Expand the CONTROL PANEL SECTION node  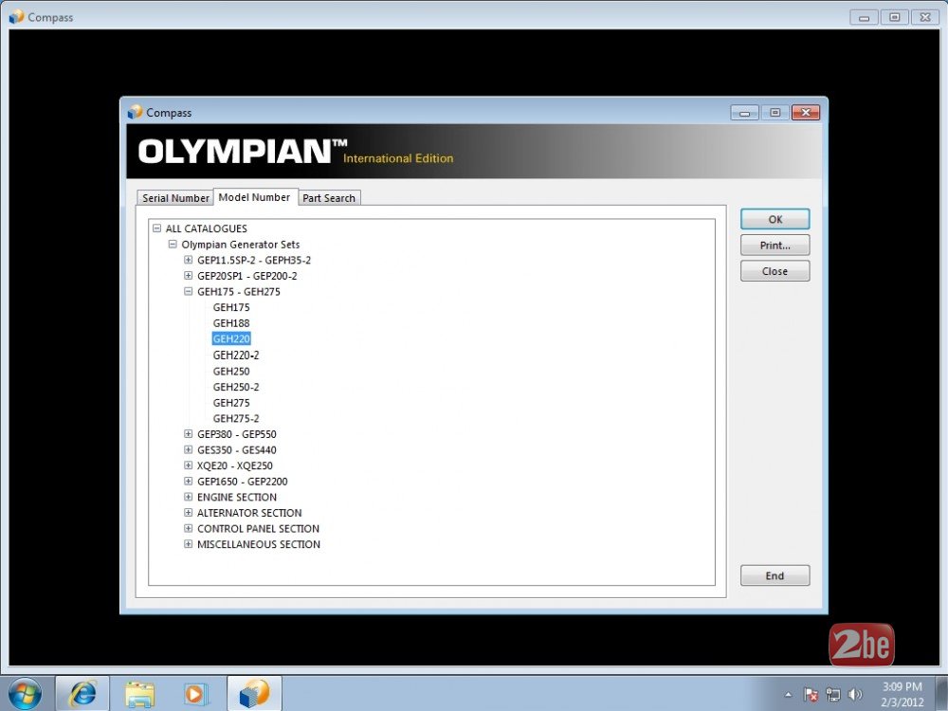pos(189,528)
